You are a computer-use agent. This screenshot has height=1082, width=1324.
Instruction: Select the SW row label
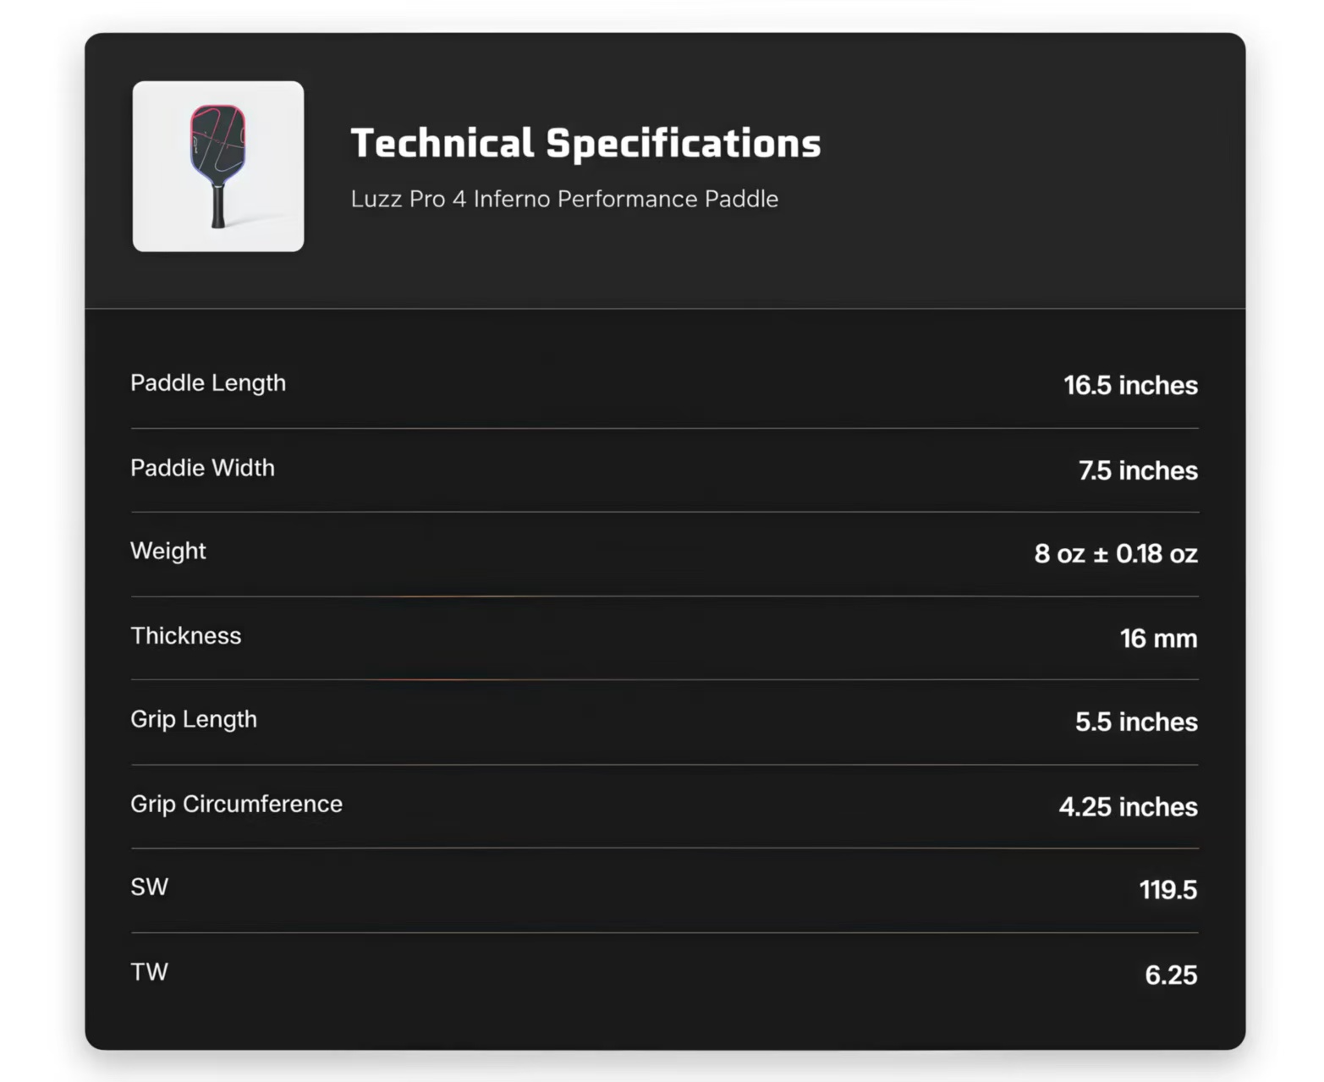(150, 887)
